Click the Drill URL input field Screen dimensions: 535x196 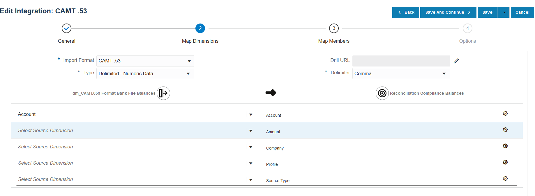[x=401, y=61]
